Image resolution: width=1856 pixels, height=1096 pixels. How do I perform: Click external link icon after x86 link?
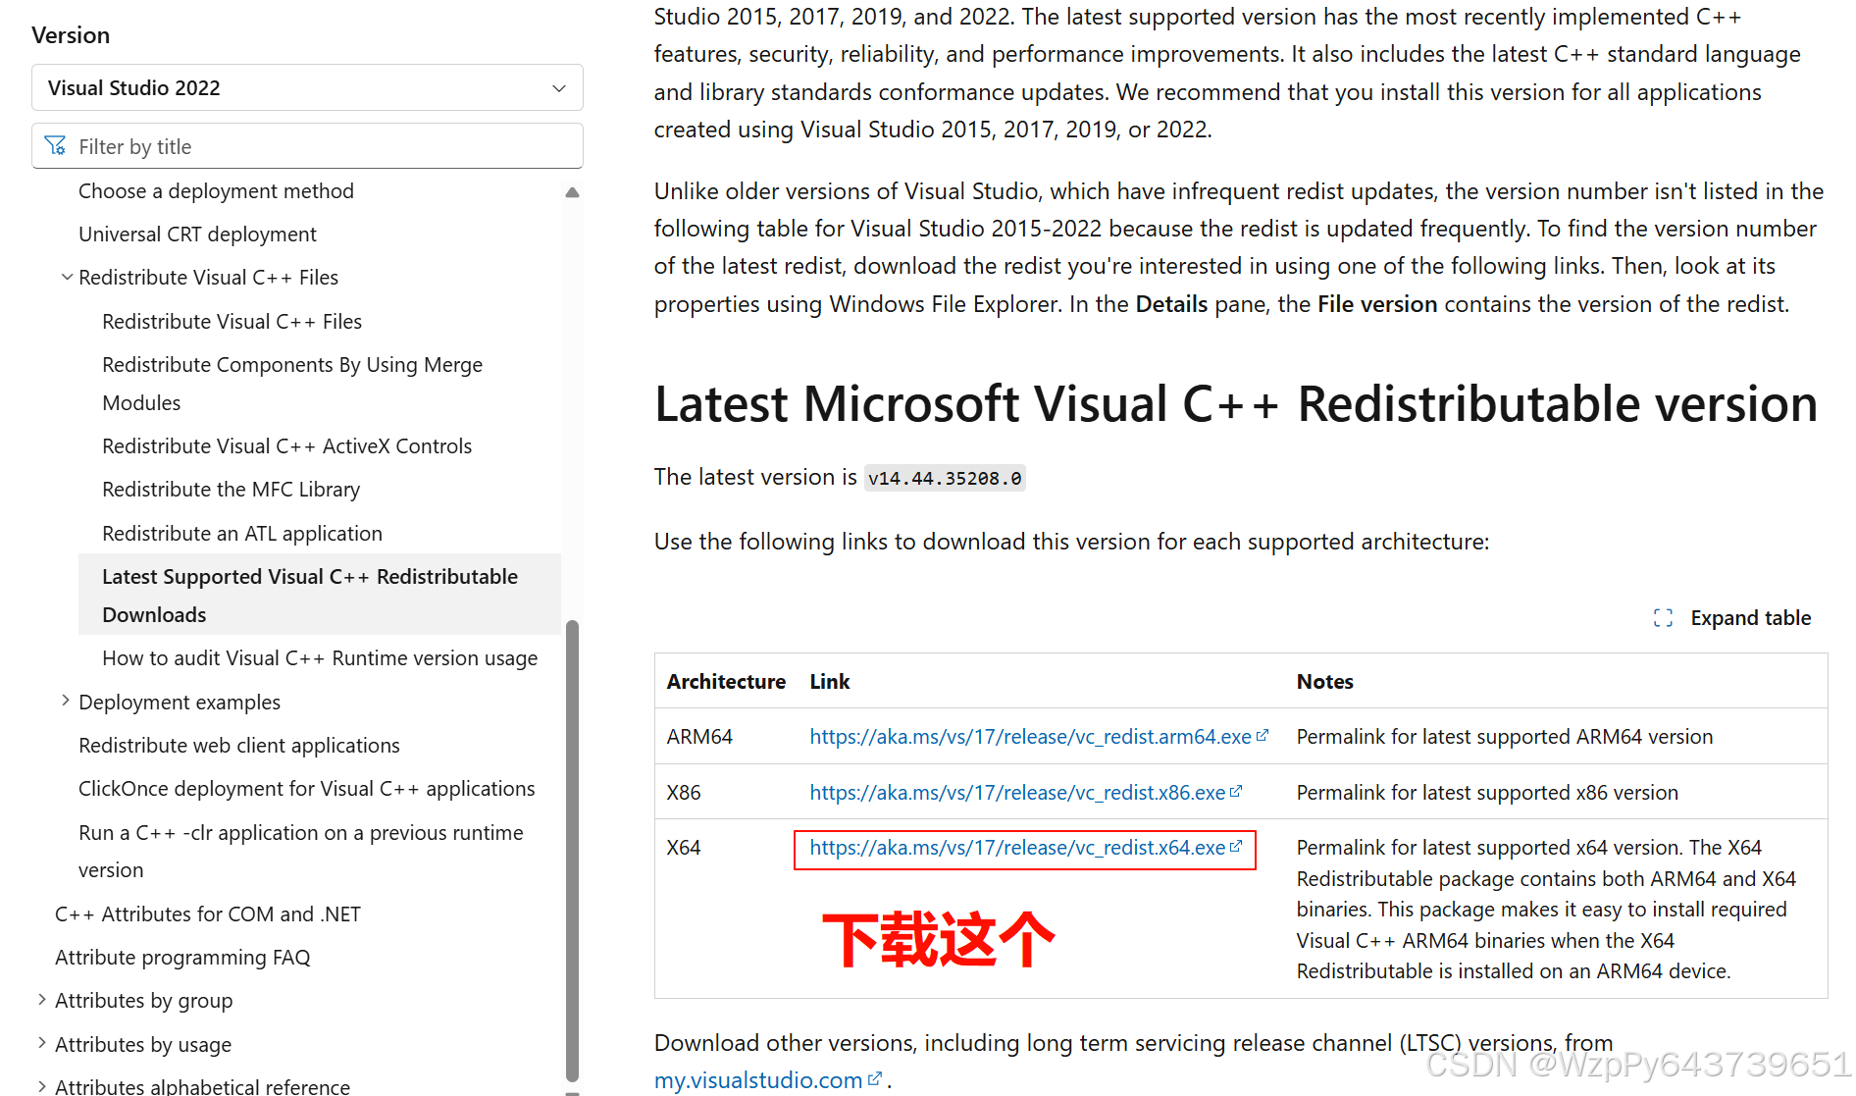click(x=1236, y=791)
